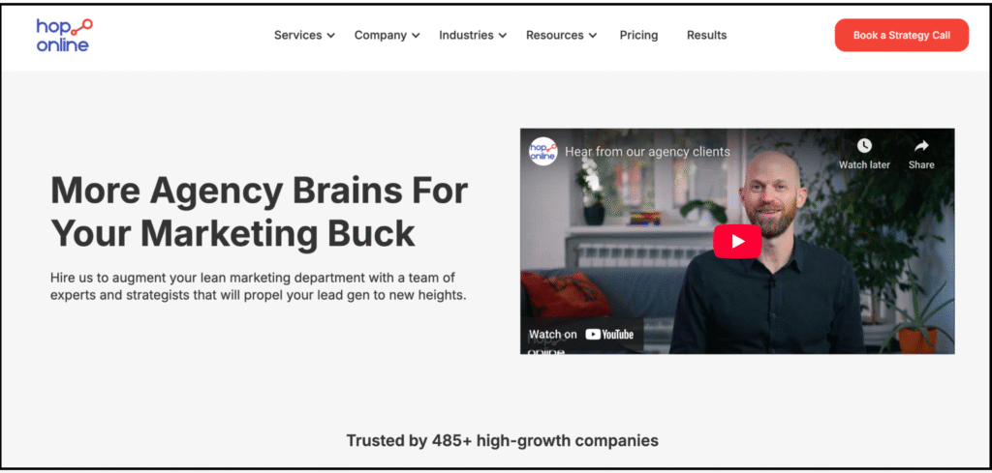This screenshot has height=473, width=992.
Task: Click the Company menu label
Action: pos(380,36)
